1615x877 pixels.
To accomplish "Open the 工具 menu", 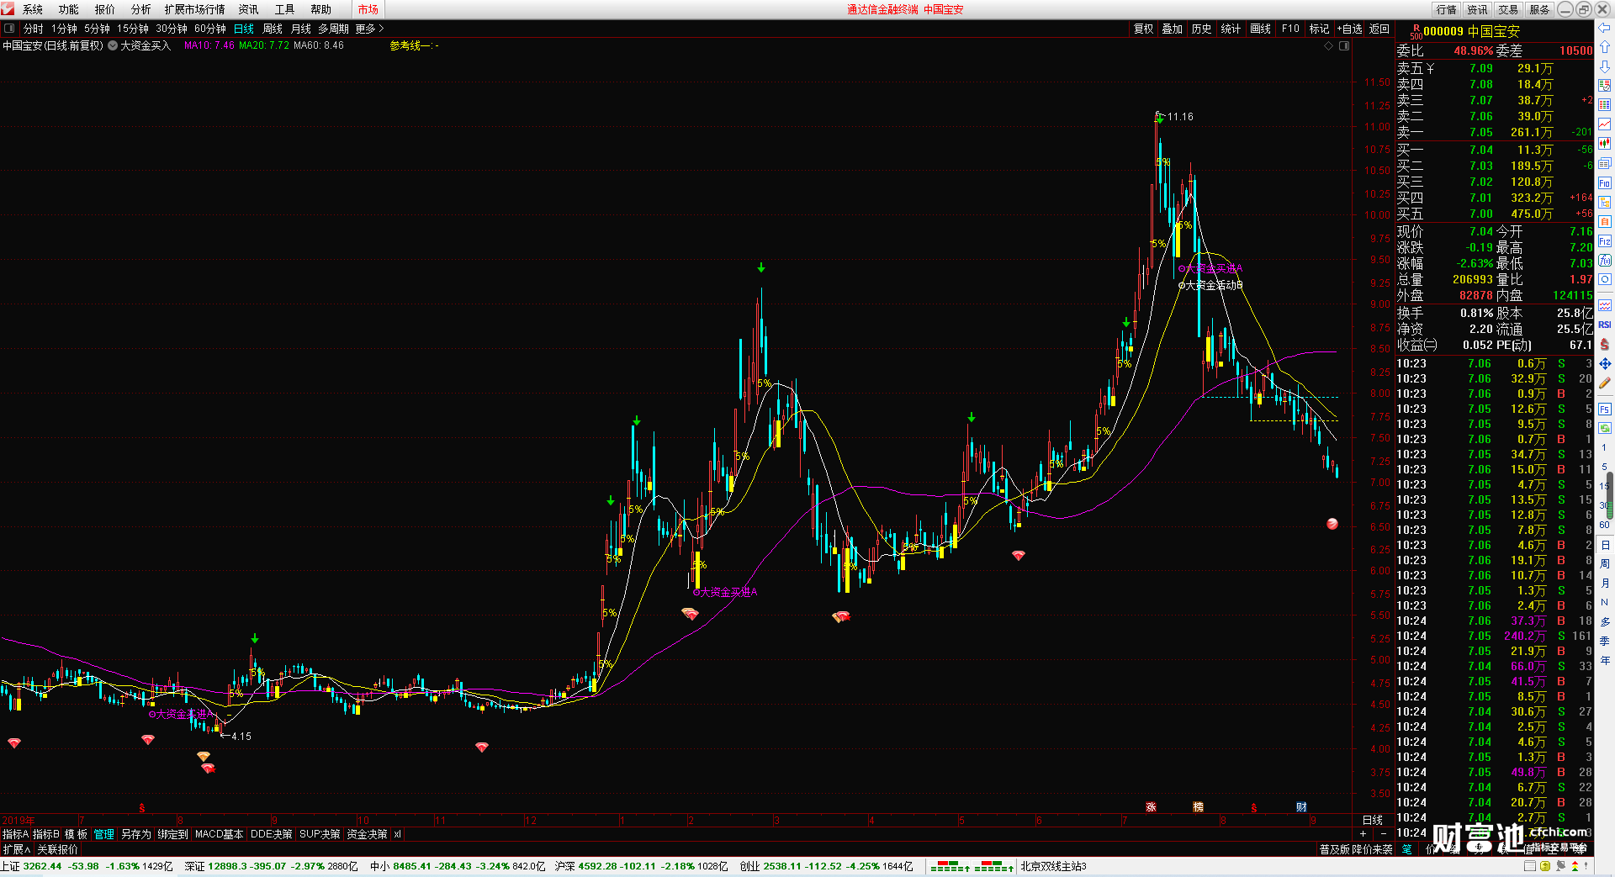I will coord(284,9).
